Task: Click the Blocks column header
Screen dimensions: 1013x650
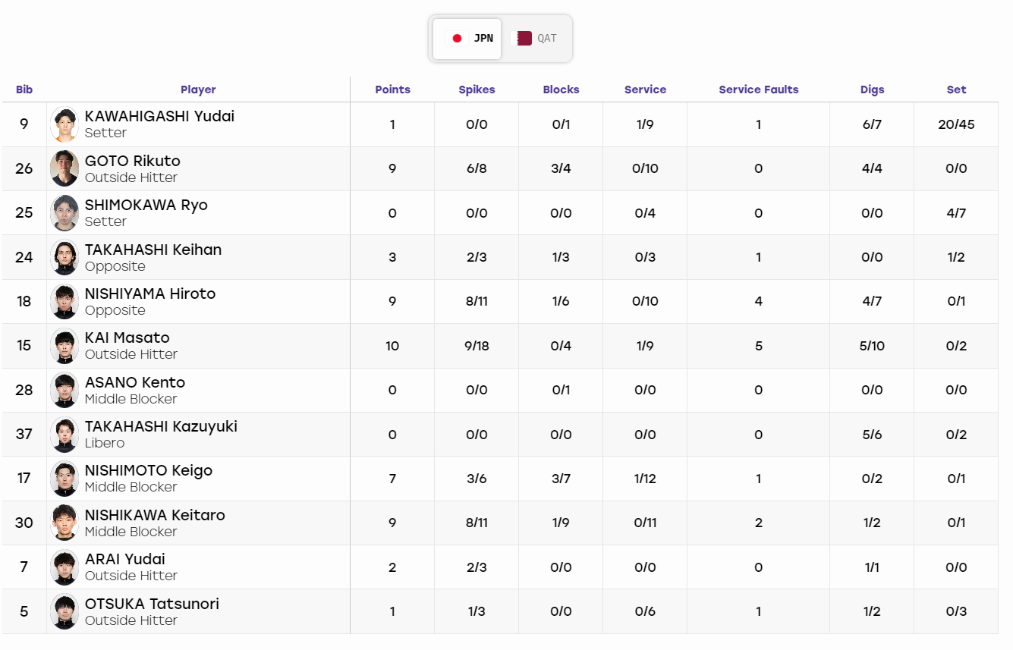Action: coord(561,89)
